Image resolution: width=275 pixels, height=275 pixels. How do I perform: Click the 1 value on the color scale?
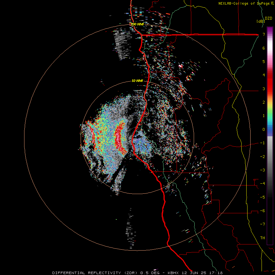point(264,116)
